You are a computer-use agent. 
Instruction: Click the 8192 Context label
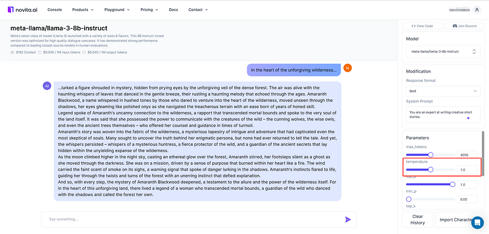click(x=26, y=52)
